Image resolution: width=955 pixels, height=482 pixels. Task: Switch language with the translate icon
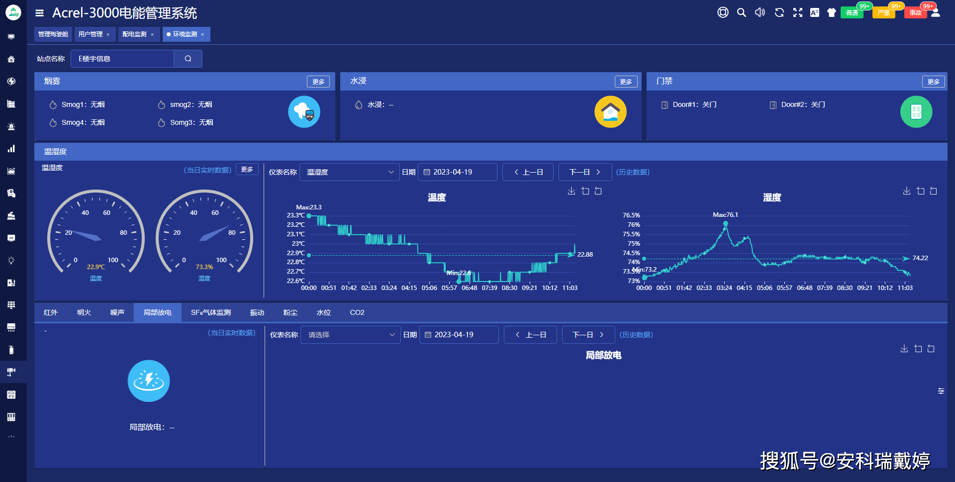[x=815, y=12]
